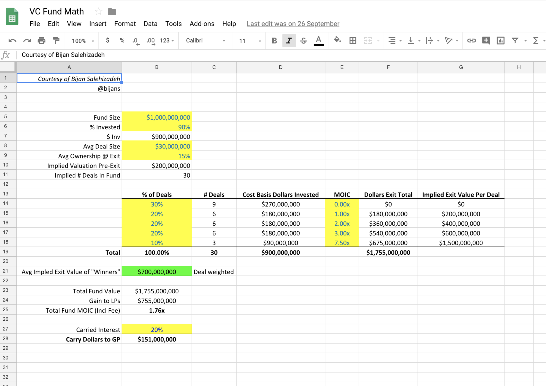Insert a chart using toolbar icon
546x386 pixels.
(x=500, y=41)
